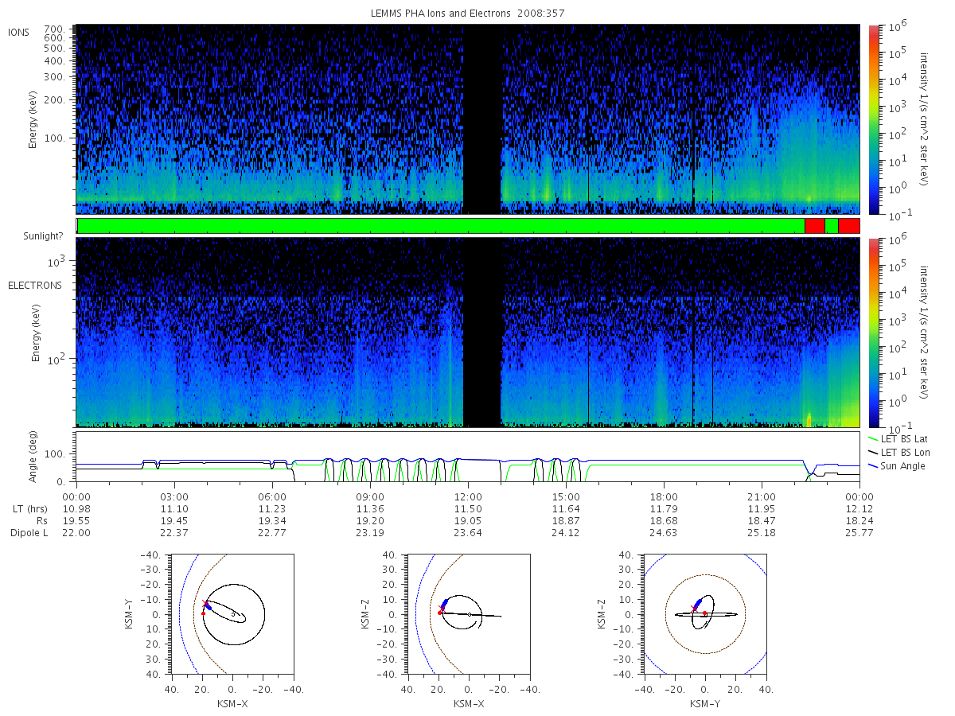
Task: Click the IONS panel label
Action: click(x=19, y=32)
